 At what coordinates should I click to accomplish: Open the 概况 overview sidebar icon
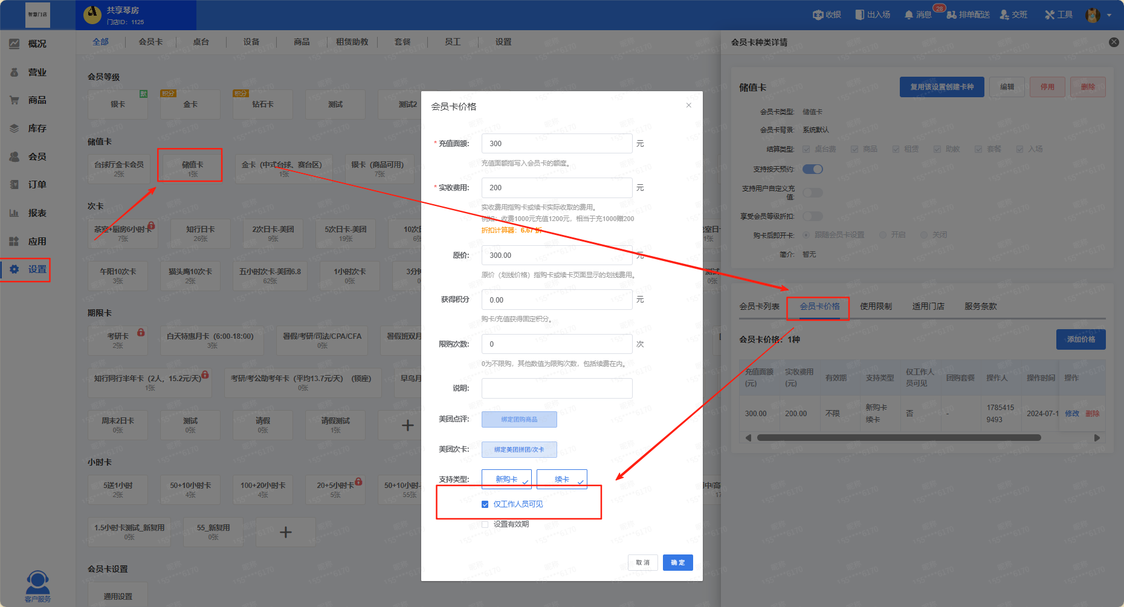(x=15, y=43)
